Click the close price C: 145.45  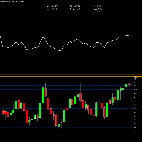(52, 9)
